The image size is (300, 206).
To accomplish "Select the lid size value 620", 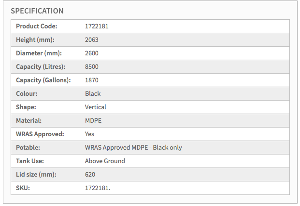I will pyautogui.click(x=90, y=175).
